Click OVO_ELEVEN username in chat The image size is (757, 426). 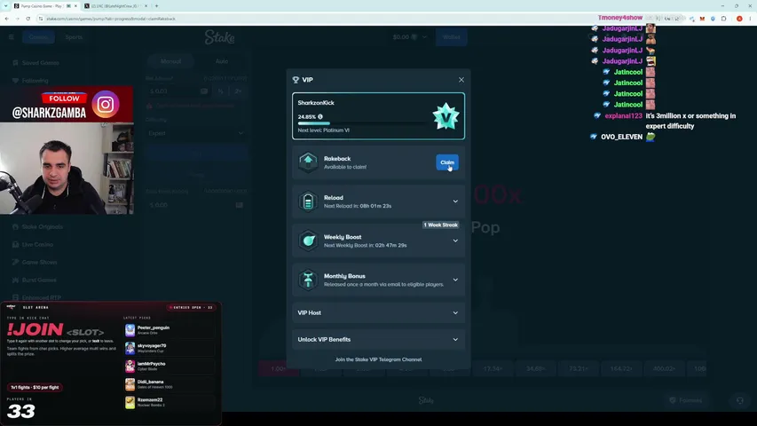coord(621,137)
